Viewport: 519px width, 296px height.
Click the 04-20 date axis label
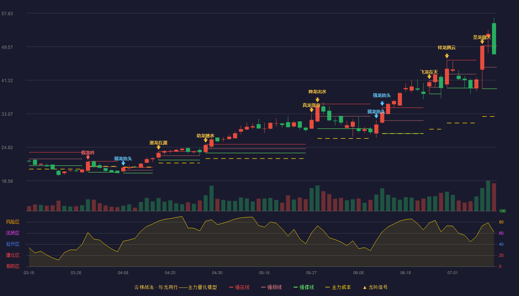pos(170,273)
